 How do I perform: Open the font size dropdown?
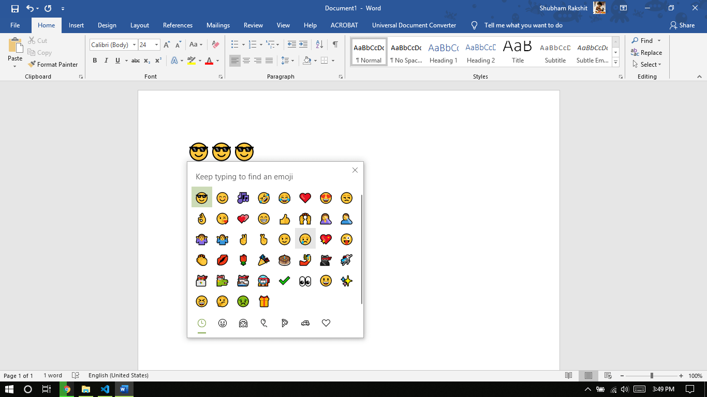pyautogui.click(x=156, y=45)
